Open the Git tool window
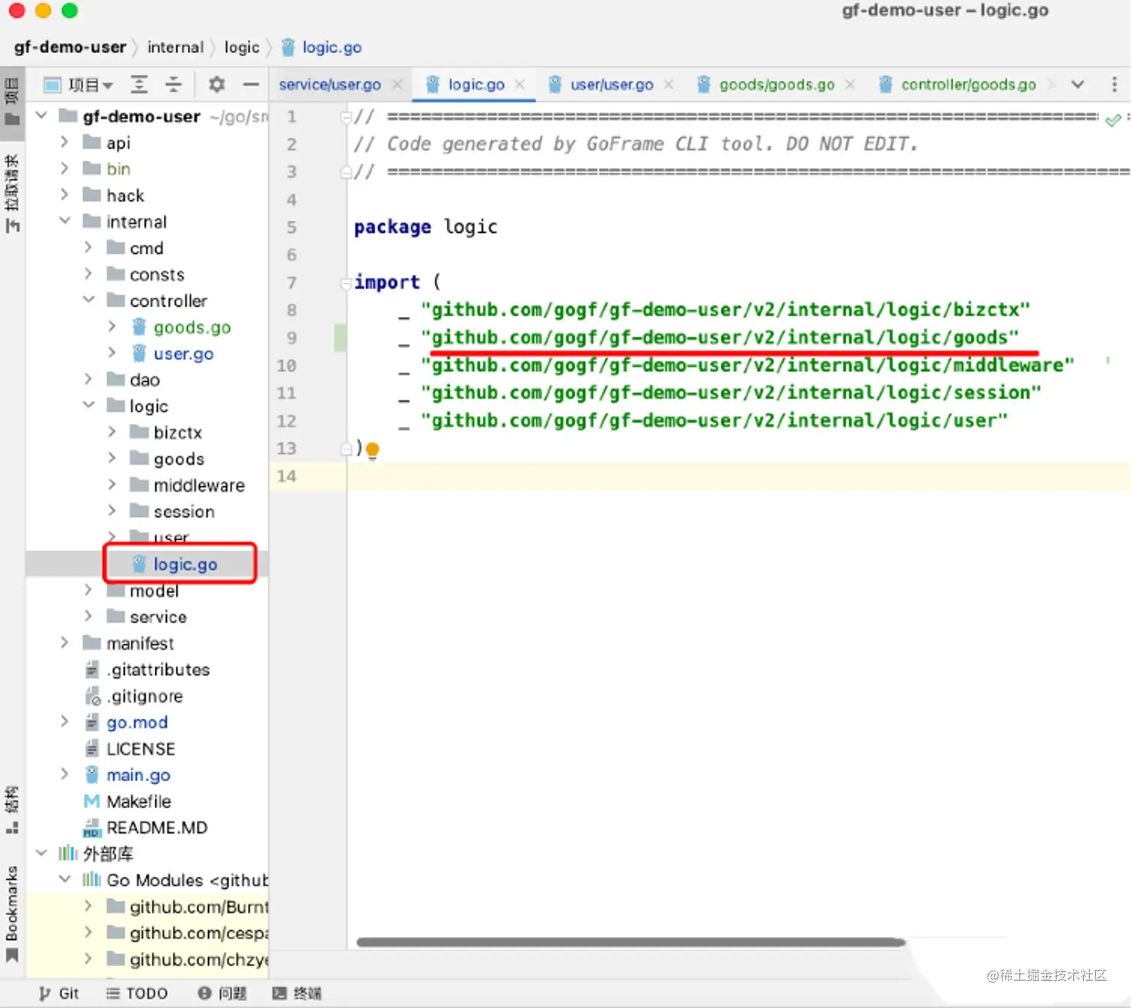This screenshot has height=1008, width=1132. click(x=58, y=993)
